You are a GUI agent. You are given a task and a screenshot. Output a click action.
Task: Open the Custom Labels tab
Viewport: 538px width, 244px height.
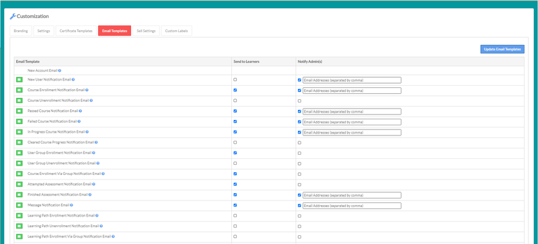click(x=176, y=31)
